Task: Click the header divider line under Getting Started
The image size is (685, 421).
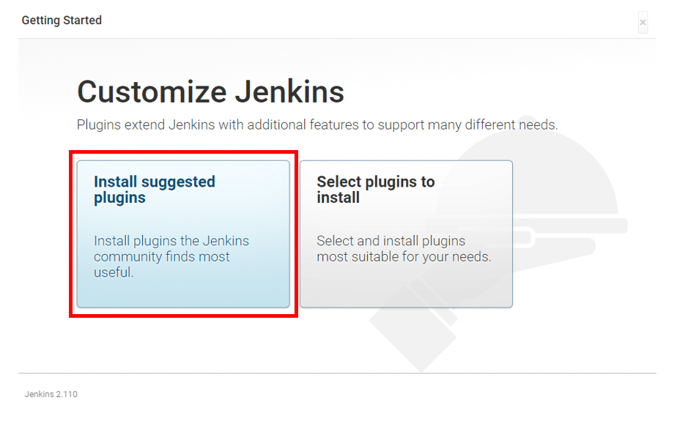Action: point(337,38)
